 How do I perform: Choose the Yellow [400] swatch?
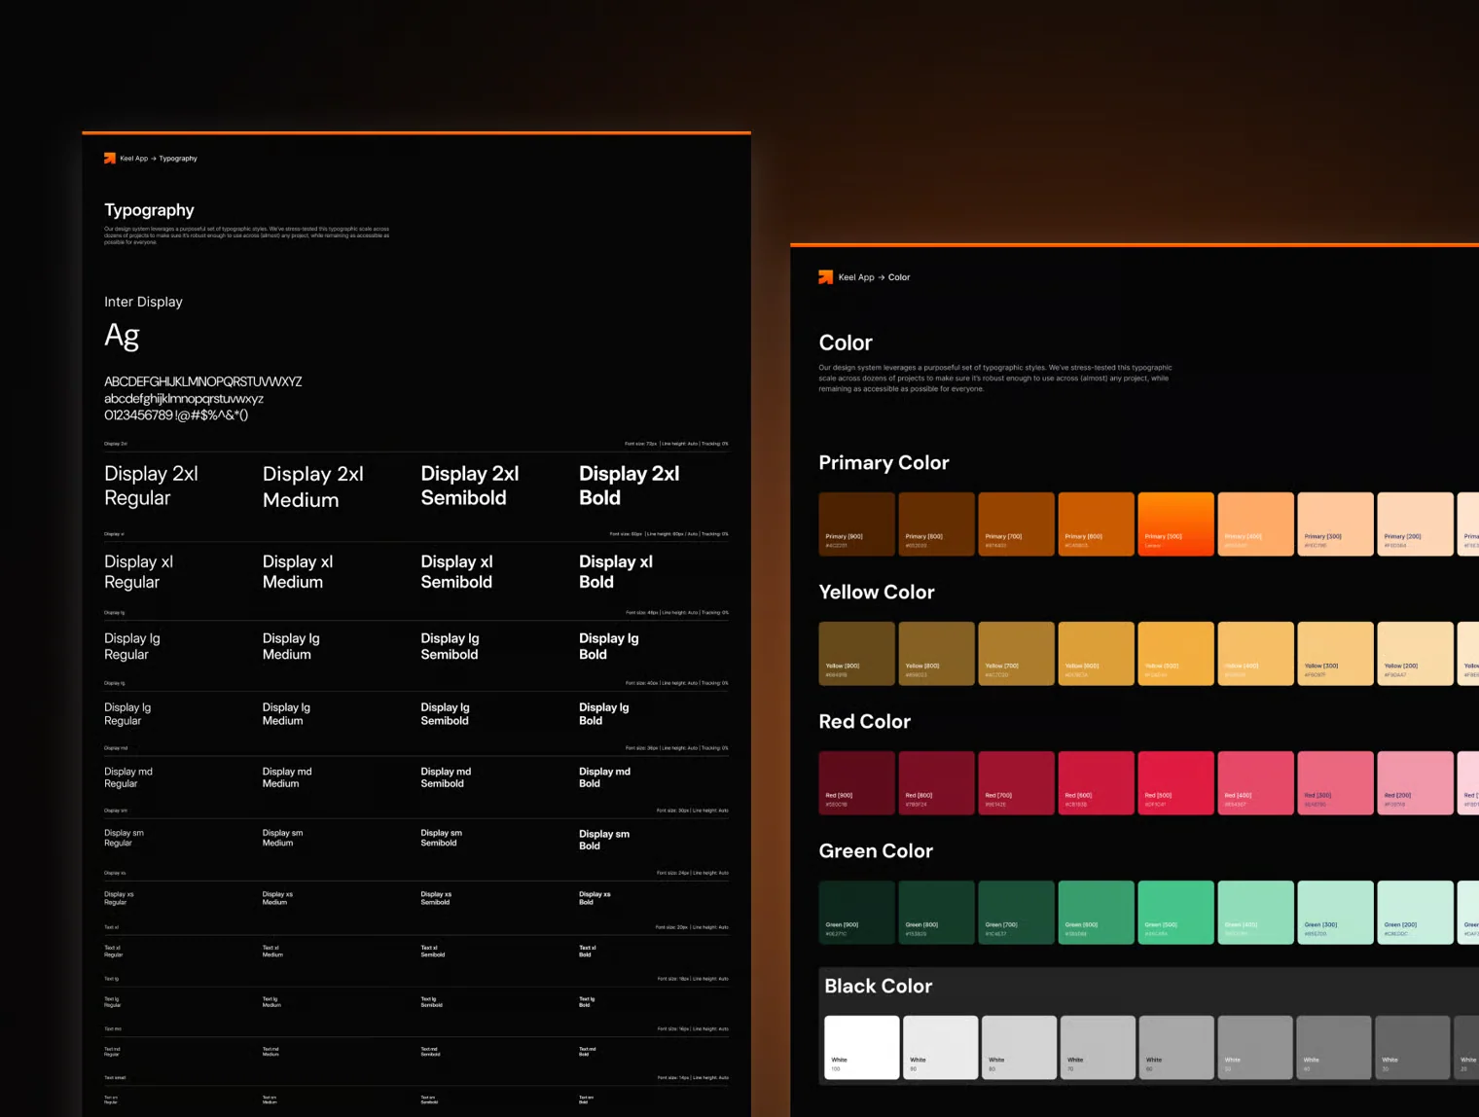1255,654
